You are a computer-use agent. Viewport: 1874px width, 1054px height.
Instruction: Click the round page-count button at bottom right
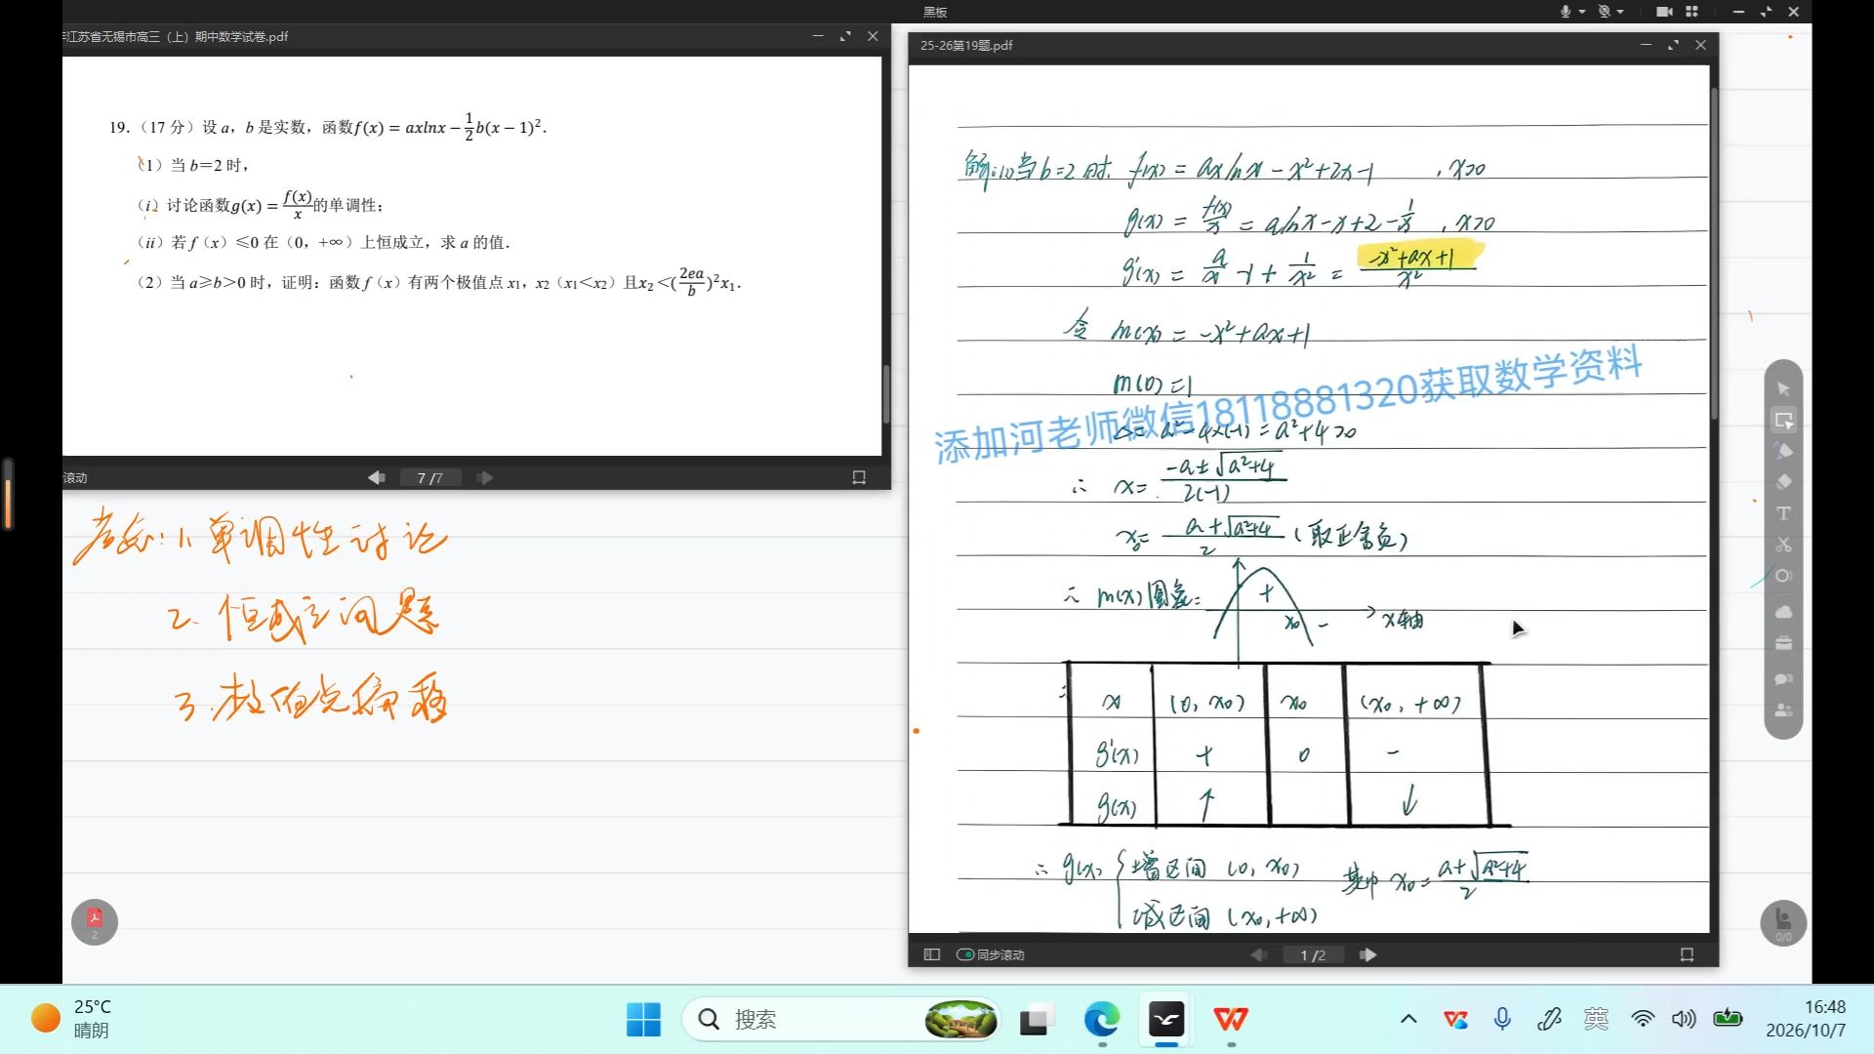click(x=1783, y=923)
